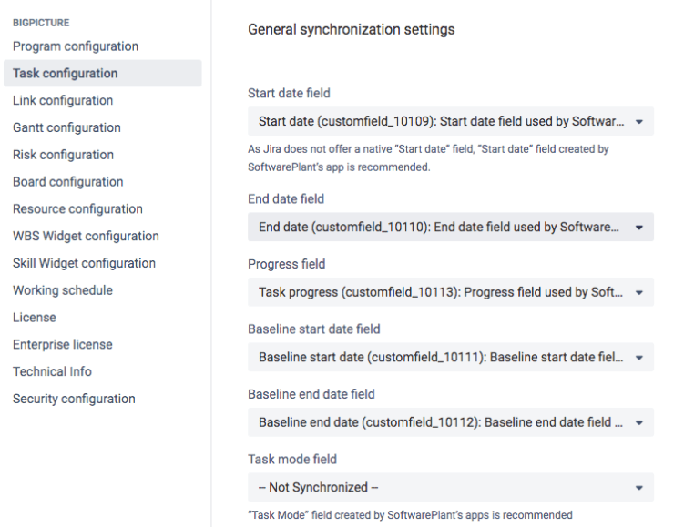This screenshot has height=527, width=674.
Task: Expand the Start date field dropdown
Action: 450,122
